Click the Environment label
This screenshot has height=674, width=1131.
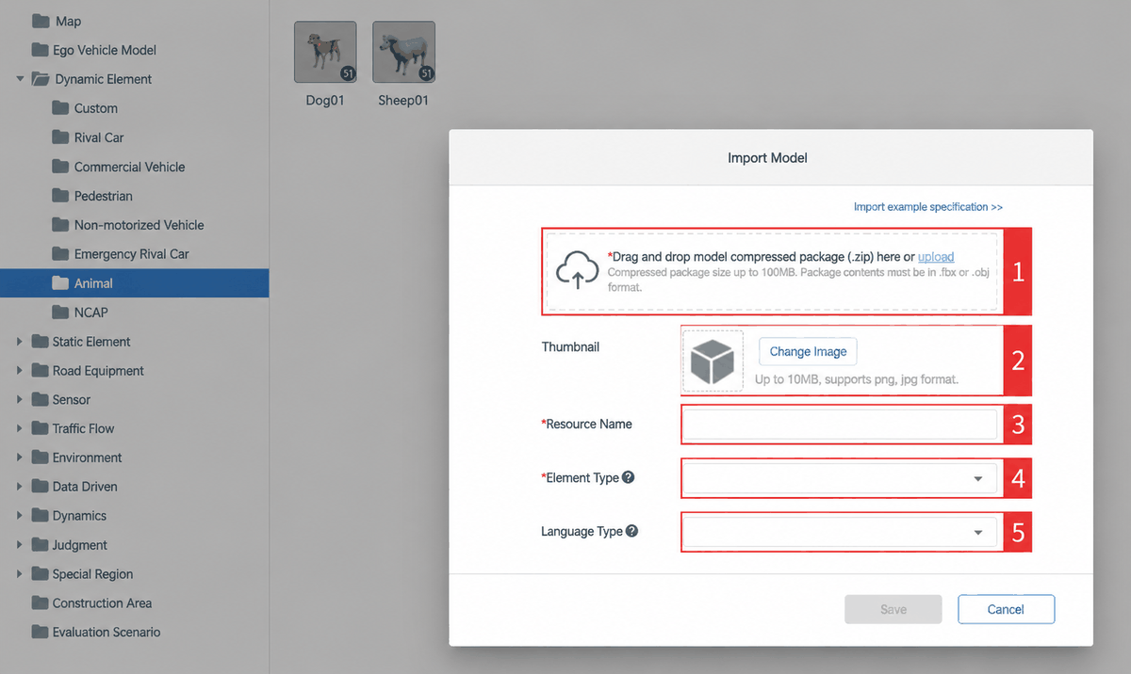(88, 457)
